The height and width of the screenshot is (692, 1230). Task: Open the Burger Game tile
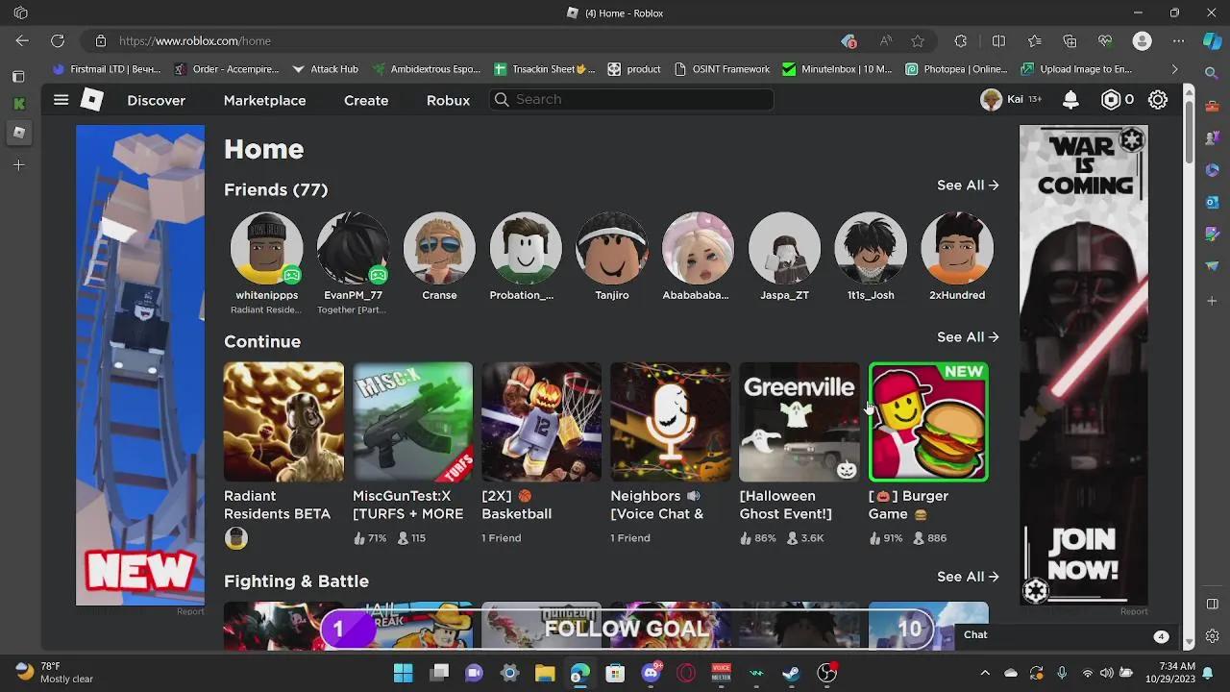pos(928,422)
